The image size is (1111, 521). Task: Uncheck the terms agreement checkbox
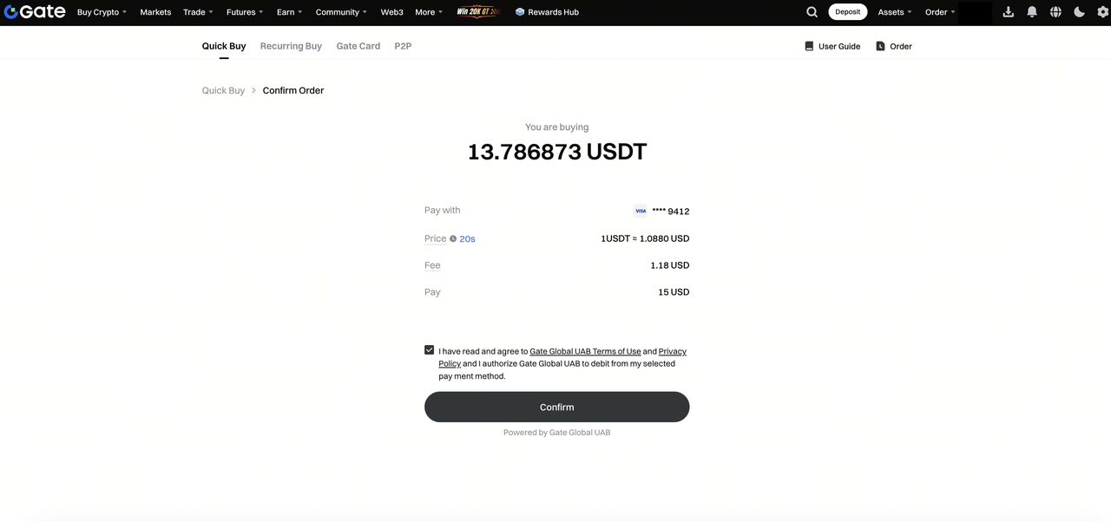(x=429, y=350)
